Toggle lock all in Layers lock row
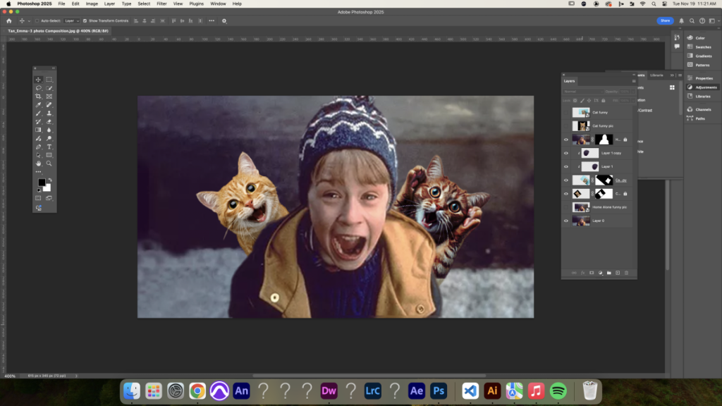The height and width of the screenshot is (406, 722). [x=604, y=100]
